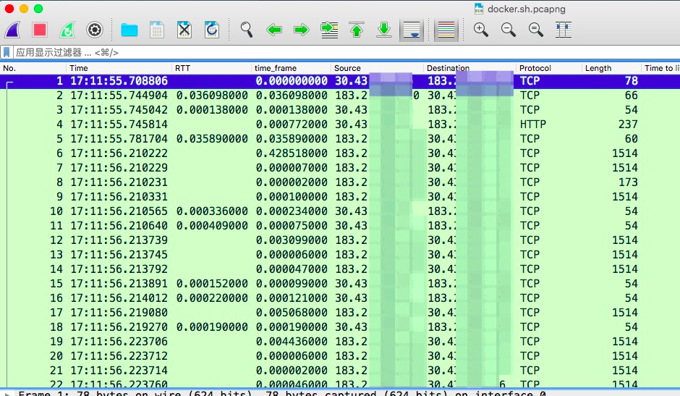680x396 pixels.
Task: Find a packet with the magnifier icon
Action: tap(247, 30)
